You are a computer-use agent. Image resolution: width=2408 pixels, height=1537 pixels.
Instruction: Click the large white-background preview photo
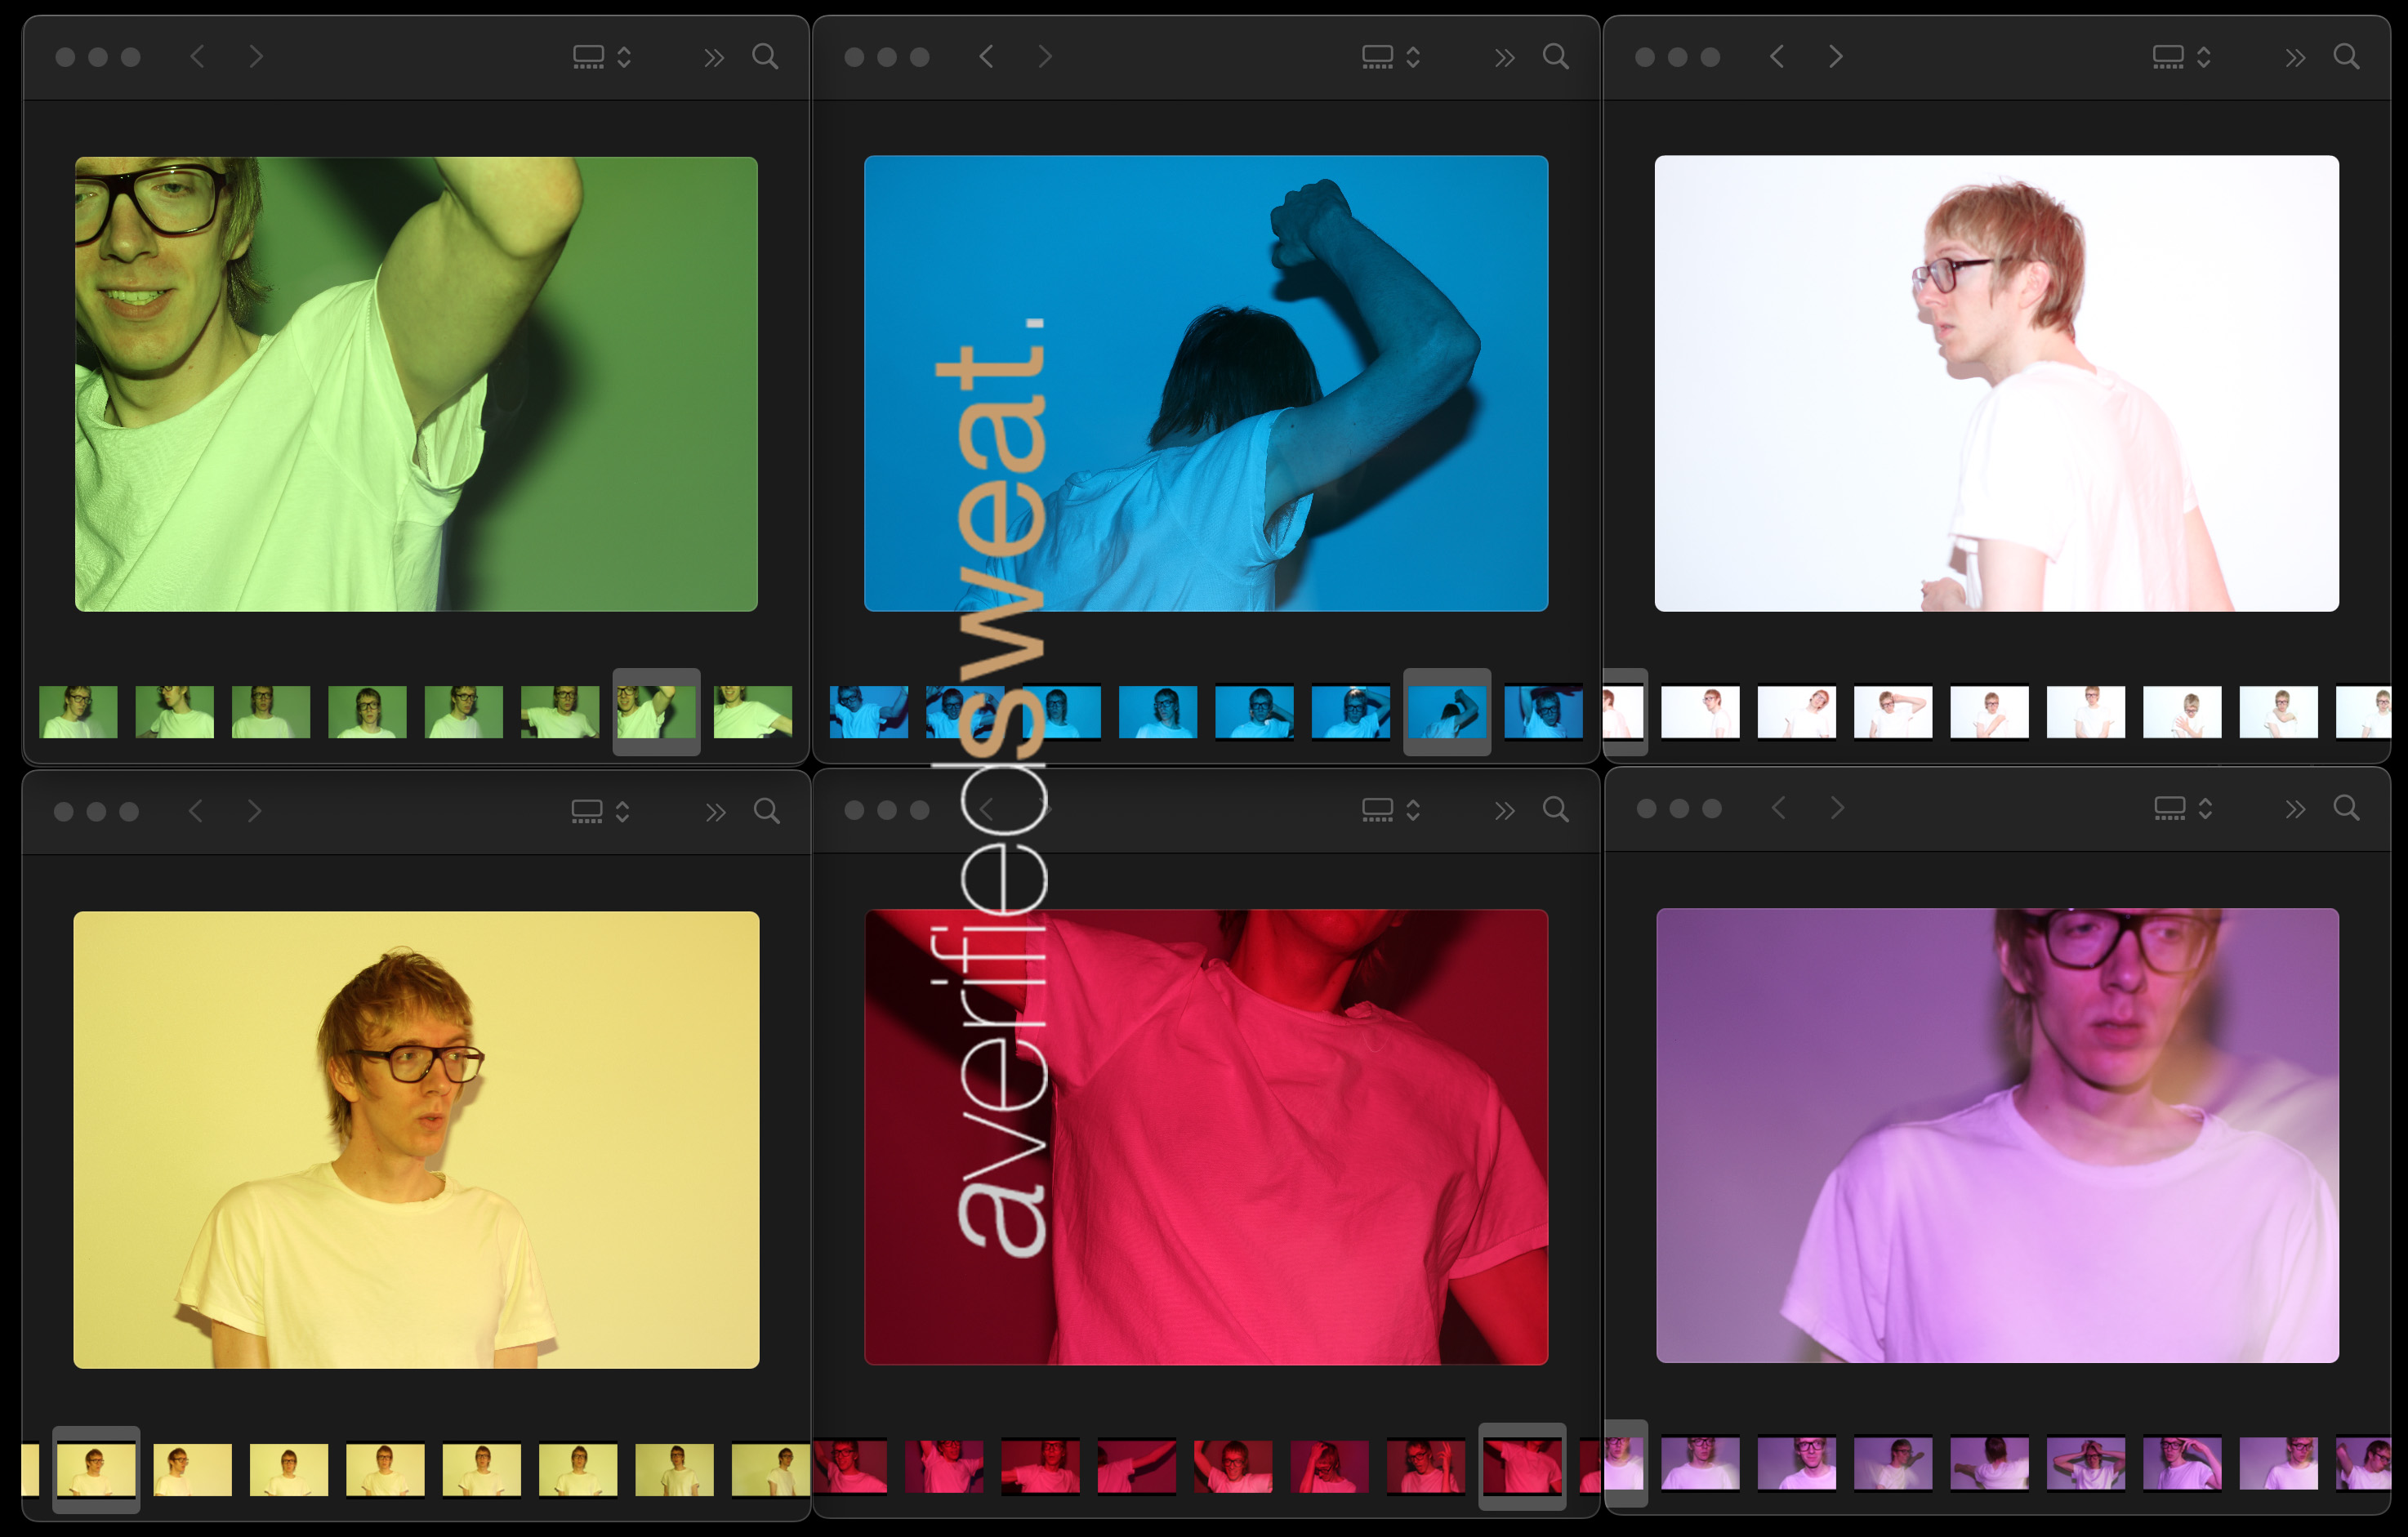(1996, 383)
